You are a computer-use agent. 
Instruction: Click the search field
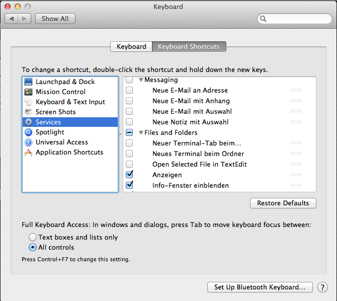click(x=295, y=19)
